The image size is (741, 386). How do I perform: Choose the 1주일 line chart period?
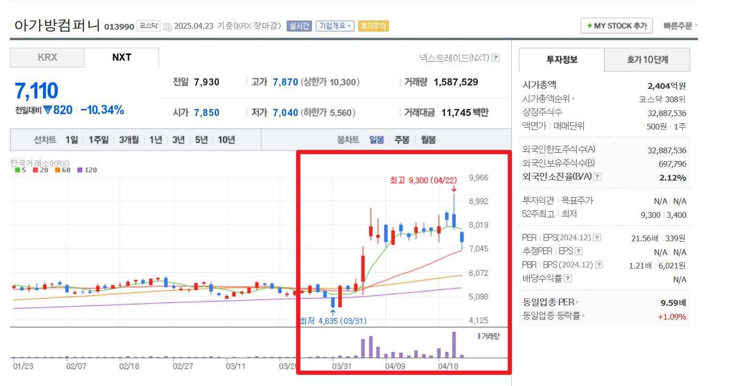click(x=98, y=140)
